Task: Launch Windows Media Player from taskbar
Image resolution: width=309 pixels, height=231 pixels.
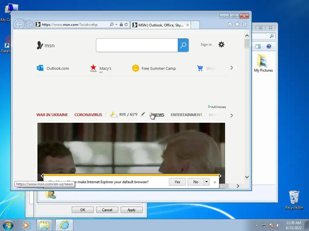Action: point(26,225)
